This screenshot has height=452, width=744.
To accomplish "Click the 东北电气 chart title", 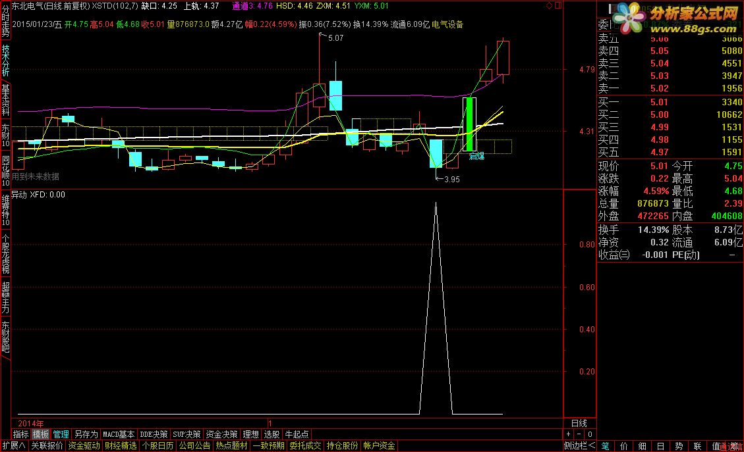I will tap(27, 6).
